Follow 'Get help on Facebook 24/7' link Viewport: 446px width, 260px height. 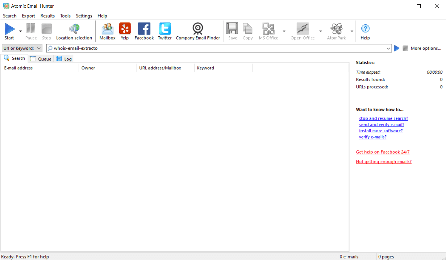[383, 152]
